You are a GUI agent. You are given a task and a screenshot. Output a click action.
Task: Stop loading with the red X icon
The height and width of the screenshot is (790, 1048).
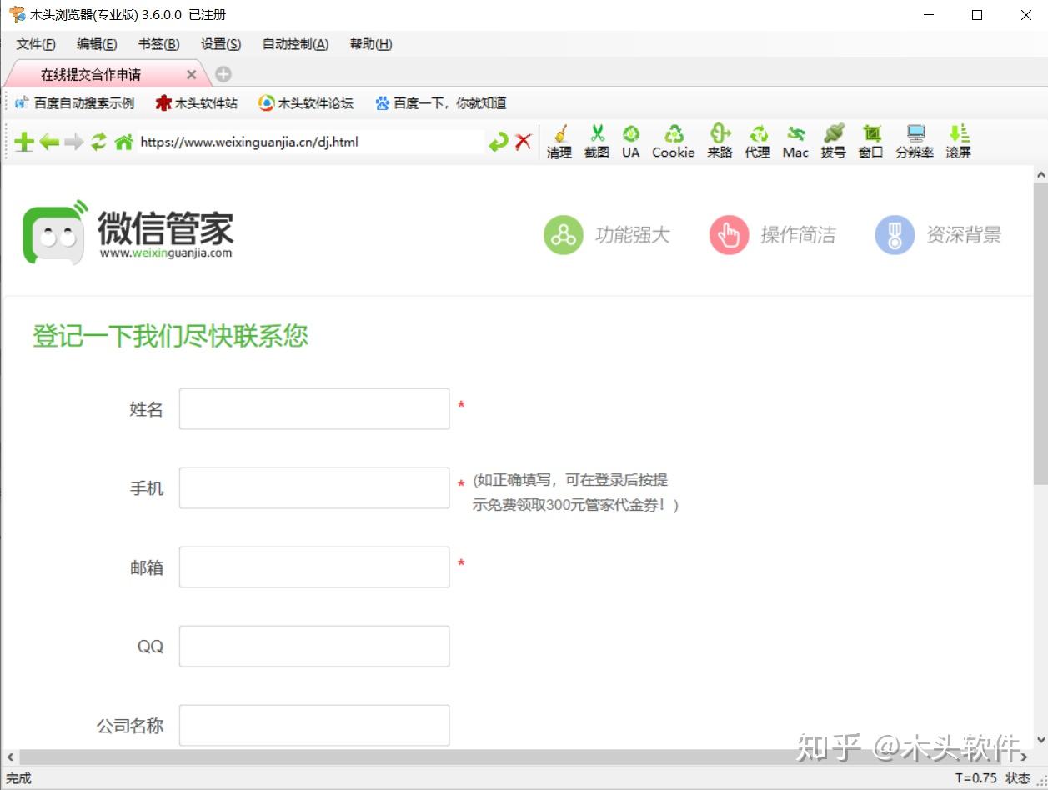point(523,142)
